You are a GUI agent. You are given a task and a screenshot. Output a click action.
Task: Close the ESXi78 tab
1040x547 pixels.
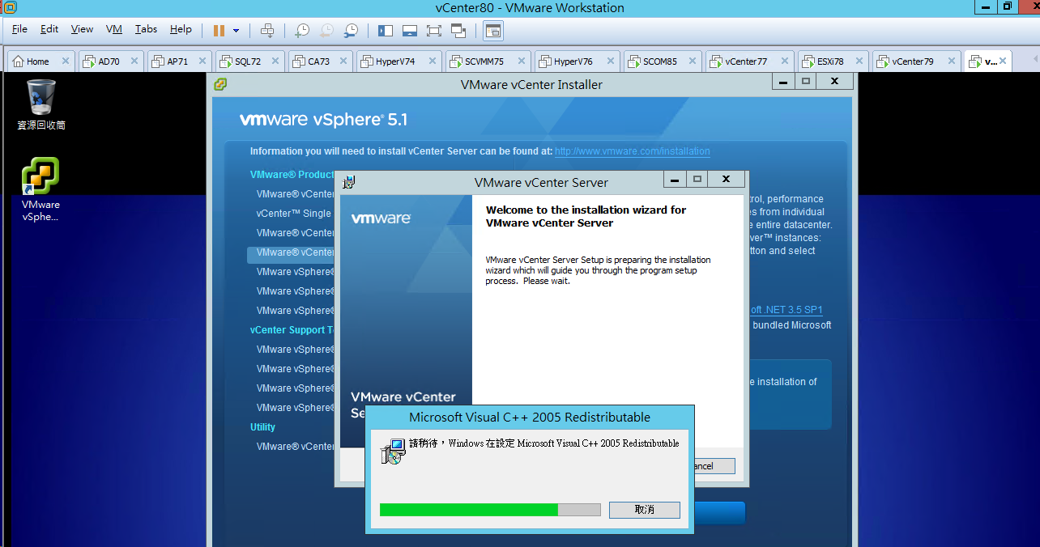point(859,61)
